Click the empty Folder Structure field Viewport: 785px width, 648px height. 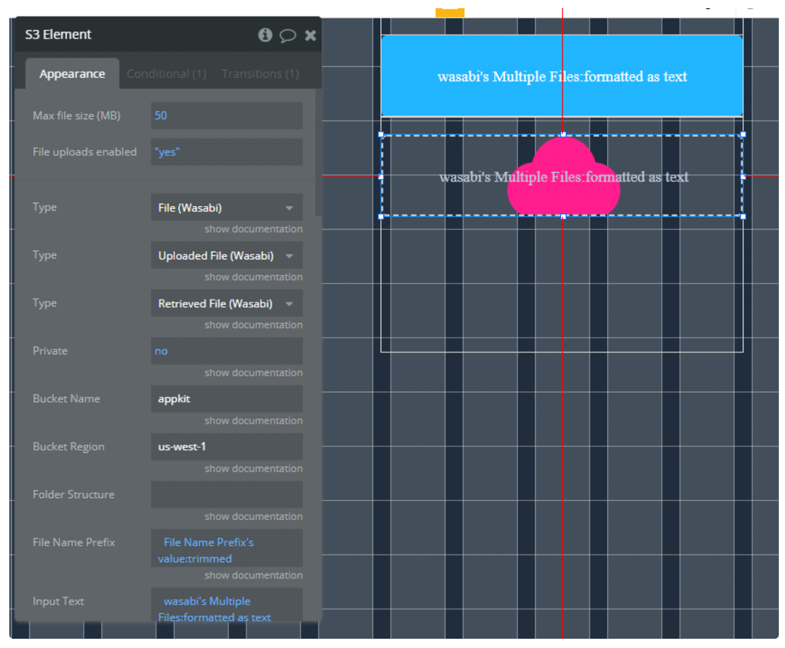(226, 494)
